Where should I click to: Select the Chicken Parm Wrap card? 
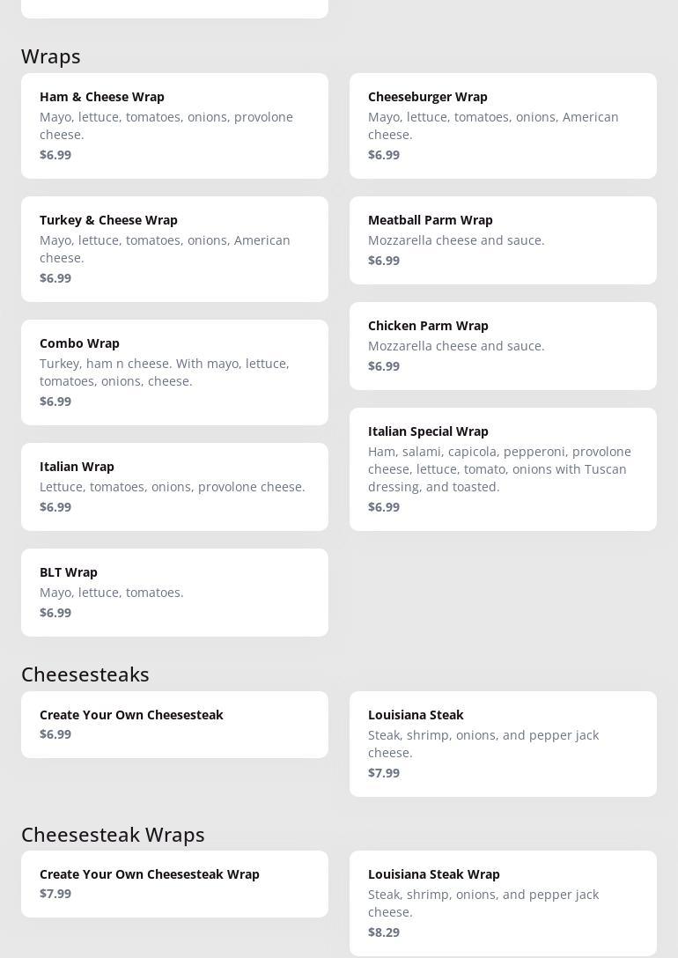click(x=503, y=345)
